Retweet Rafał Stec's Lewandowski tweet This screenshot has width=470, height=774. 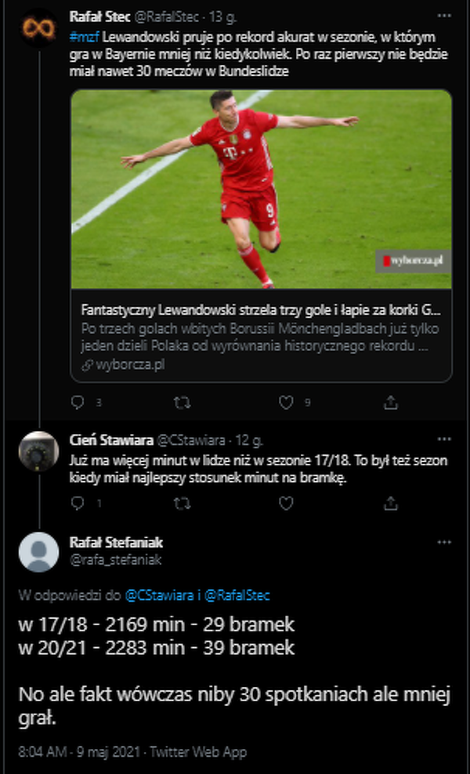(x=181, y=403)
